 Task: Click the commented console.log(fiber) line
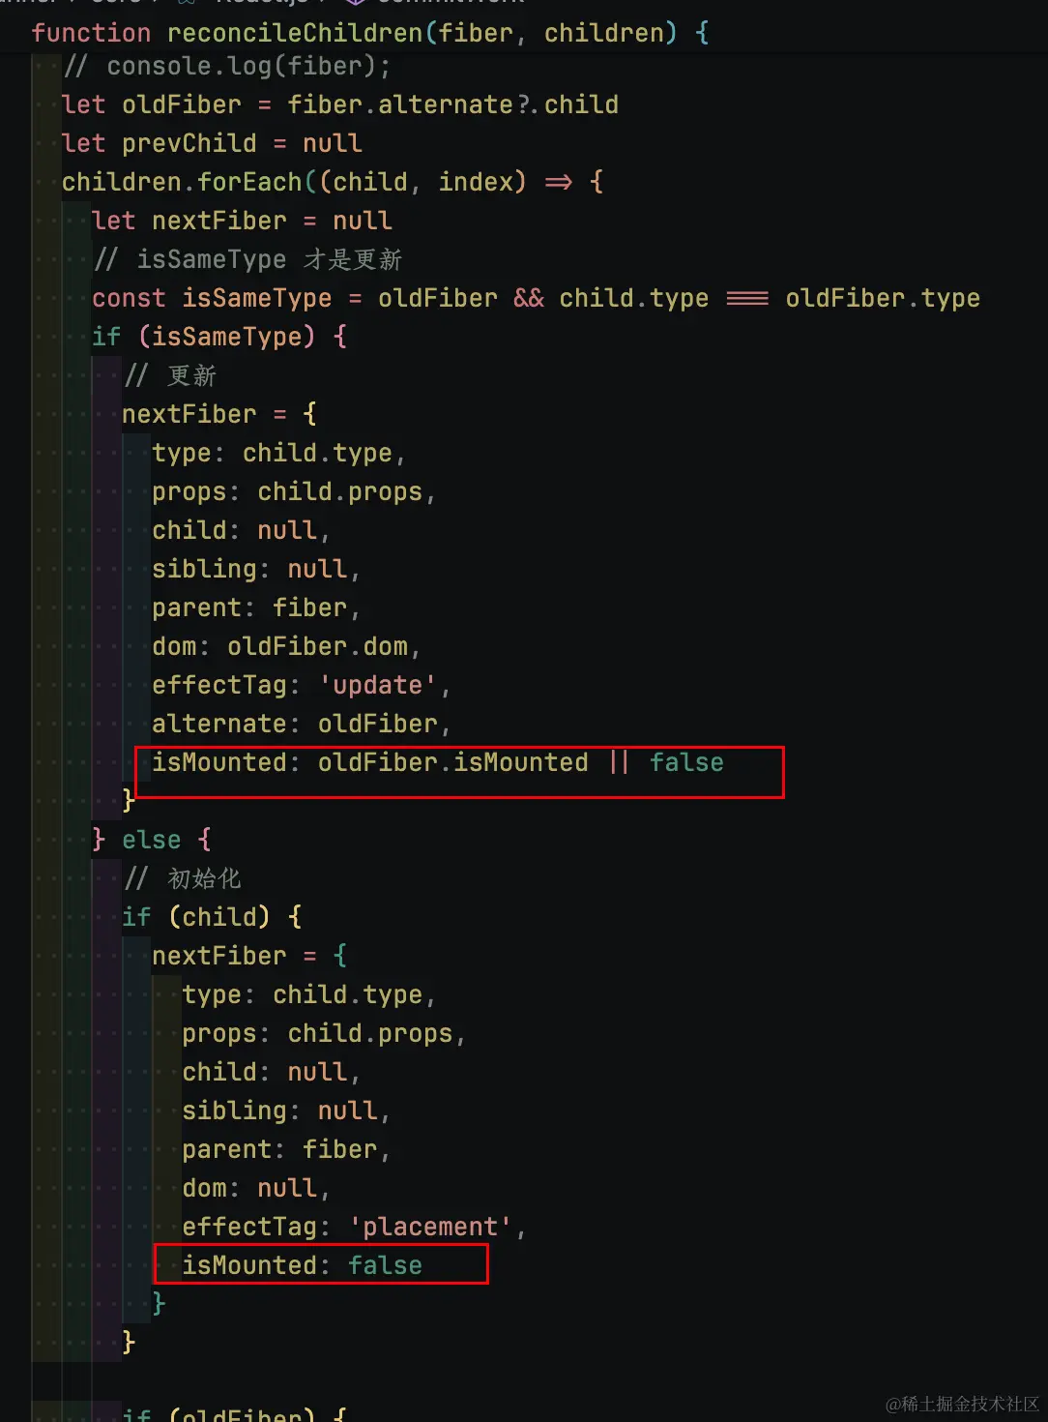pyautogui.click(x=226, y=66)
